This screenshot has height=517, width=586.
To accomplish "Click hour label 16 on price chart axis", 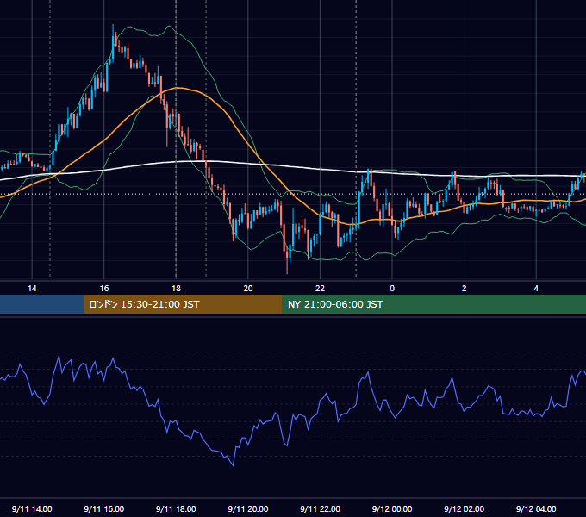I will [x=104, y=289].
